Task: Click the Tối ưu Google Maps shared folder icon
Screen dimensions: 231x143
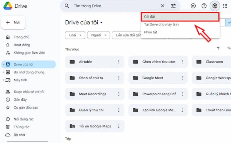Action: (x=72, y=126)
